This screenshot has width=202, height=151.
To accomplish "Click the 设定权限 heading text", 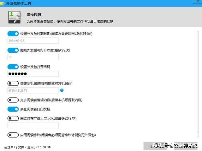I will tap(34, 15).
